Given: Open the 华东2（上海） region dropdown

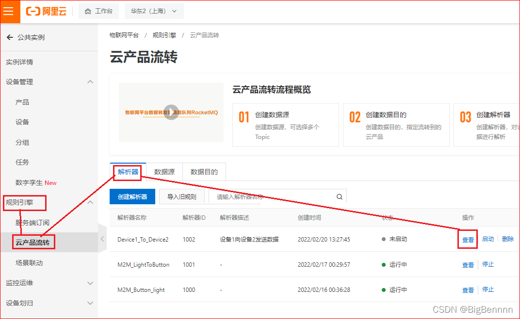Looking at the screenshot, I should pyautogui.click(x=154, y=11).
